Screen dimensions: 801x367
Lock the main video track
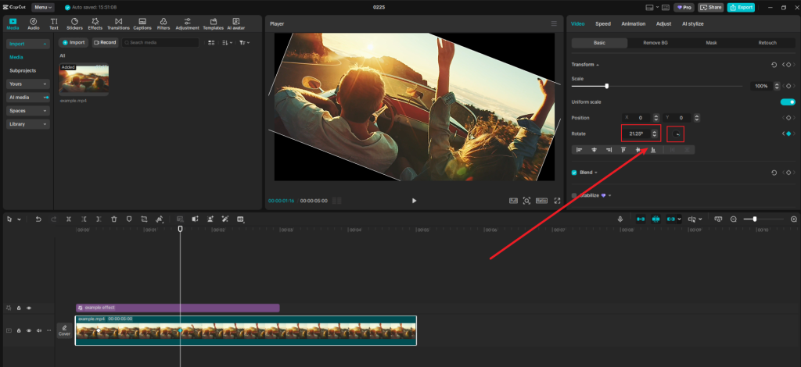pos(19,330)
